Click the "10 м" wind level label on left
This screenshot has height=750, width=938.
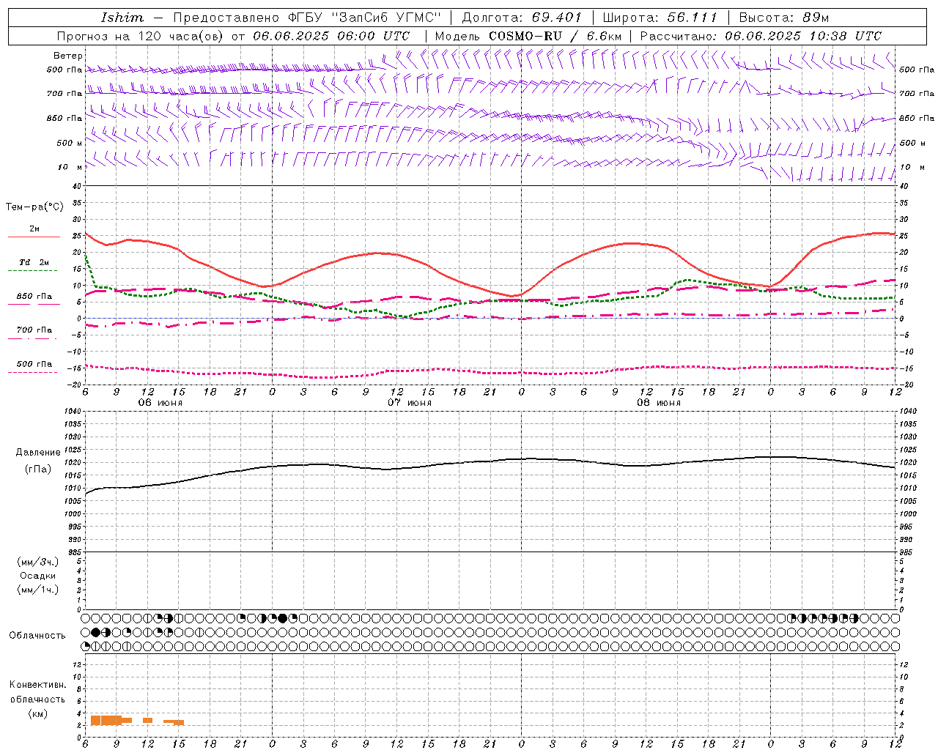point(70,167)
